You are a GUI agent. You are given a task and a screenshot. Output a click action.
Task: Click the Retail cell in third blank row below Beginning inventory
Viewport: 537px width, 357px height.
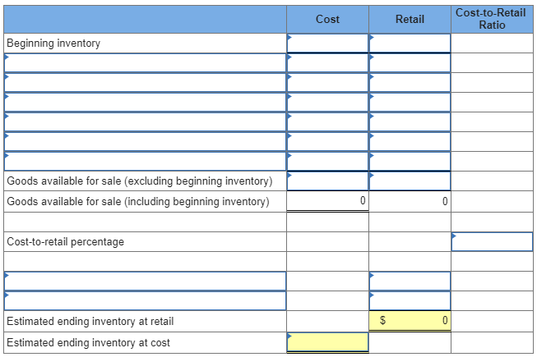pyautogui.click(x=410, y=102)
